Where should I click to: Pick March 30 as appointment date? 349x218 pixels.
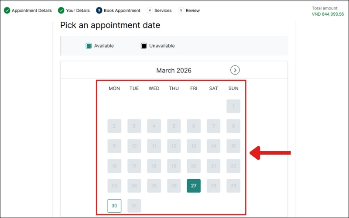[x=114, y=206]
